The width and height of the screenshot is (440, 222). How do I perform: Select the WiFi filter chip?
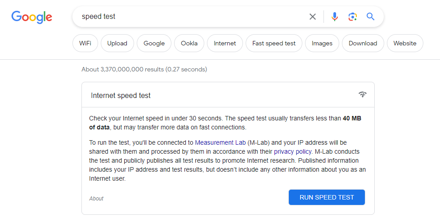[85, 43]
